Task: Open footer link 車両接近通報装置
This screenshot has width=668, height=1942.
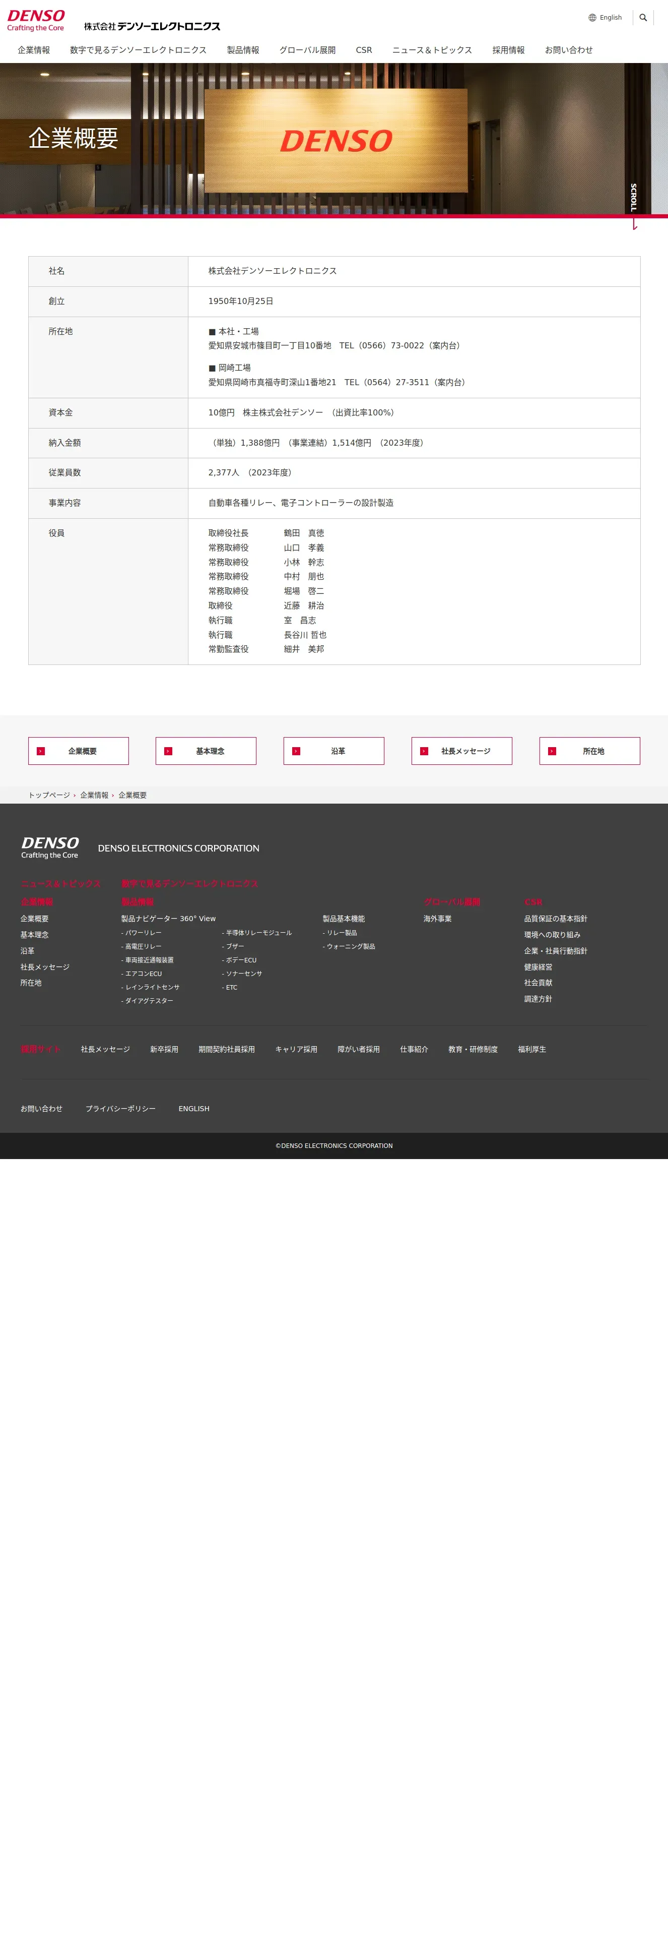Action: pyautogui.click(x=148, y=960)
